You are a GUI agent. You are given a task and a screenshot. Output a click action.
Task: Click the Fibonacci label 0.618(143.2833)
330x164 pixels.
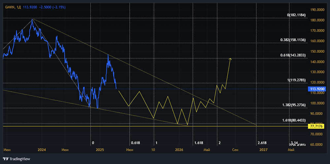pyautogui.click(x=294, y=55)
